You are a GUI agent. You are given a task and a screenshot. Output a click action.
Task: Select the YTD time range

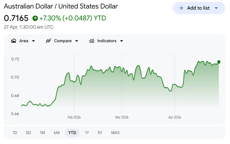pyautogui.click(x=72, y=133)
